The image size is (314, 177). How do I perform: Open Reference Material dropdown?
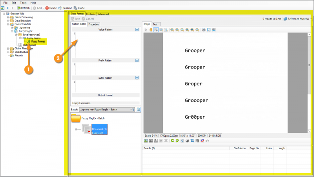point(298,19)
